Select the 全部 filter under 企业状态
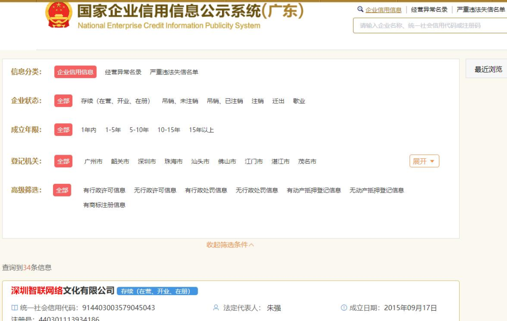507x321 pixels. [x=63, y=101]
